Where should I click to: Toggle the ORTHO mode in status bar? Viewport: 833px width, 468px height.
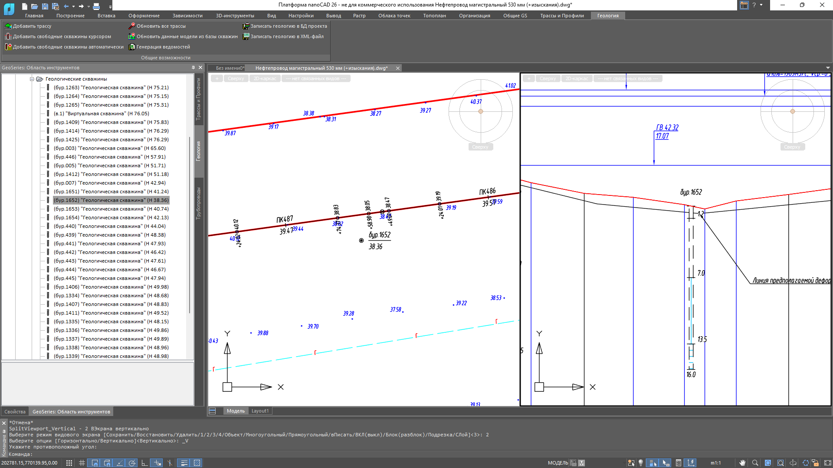click(x=144, y=463)
